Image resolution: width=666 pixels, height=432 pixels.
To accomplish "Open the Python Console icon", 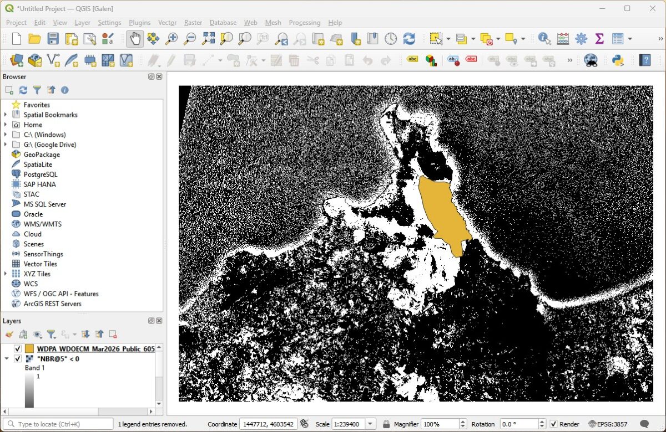I will pos(618,60).
